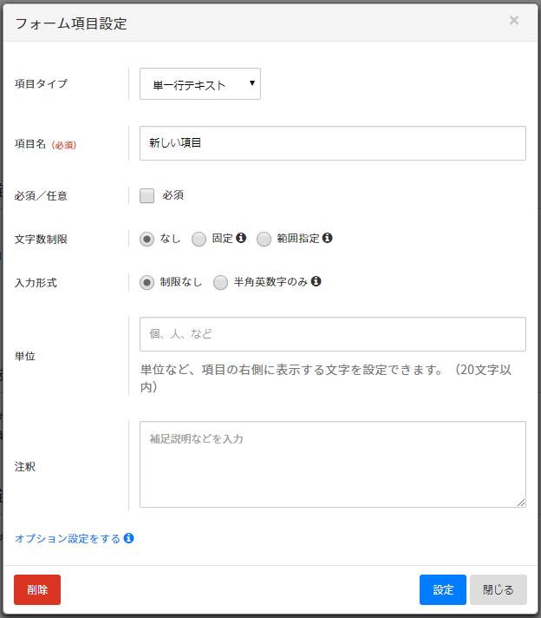Click info icon beside オプション設定をする
Screen dimensions: 541x618
[128, 538]
